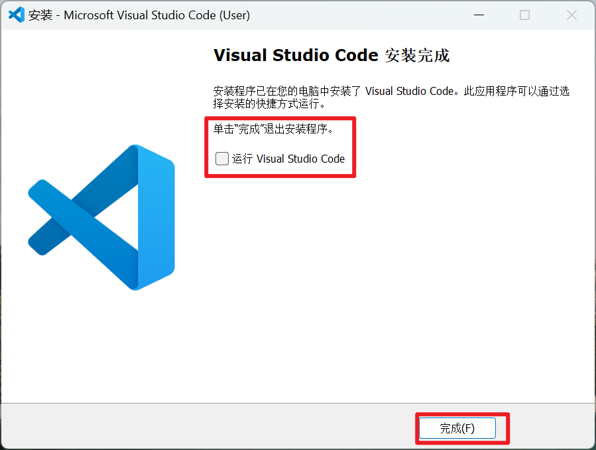Click the VS Code icon in title bar
This screenshot has width=596, height=450.
click(x=17, y=15)
